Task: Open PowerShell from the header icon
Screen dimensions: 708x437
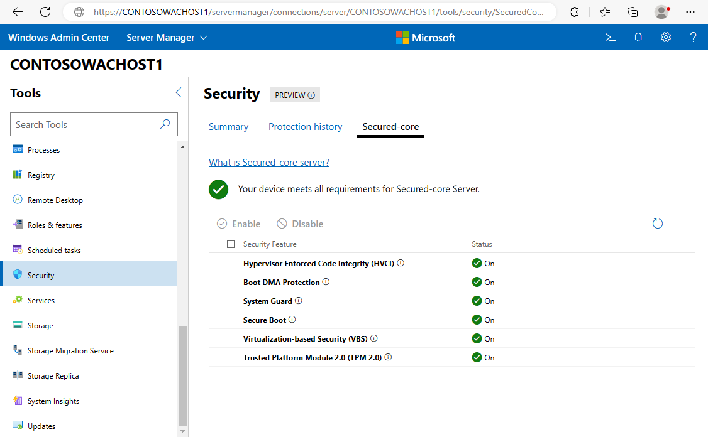Action: coord(610,38)
